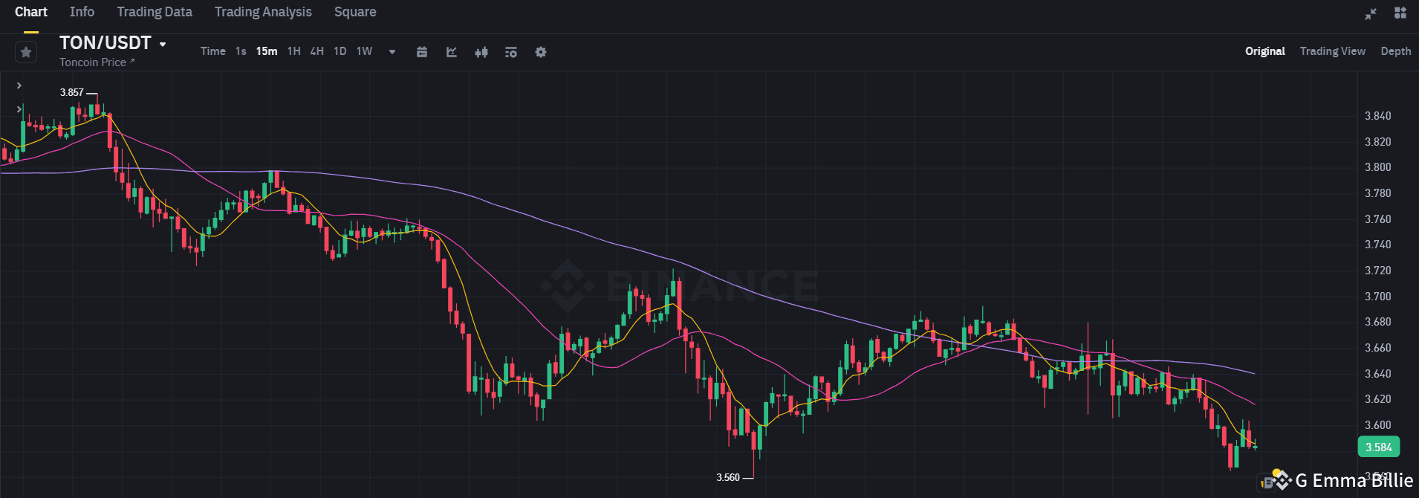The image size is (1419, 498).
Task: Favorite TON/USDT with the star
Action: (25, 51)
